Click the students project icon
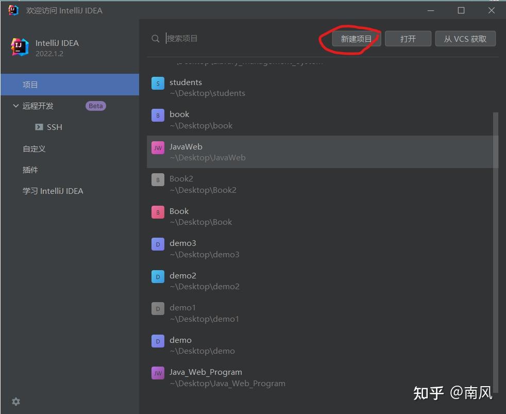The width and height of the screenshot is (506, 414). point(158,84)
